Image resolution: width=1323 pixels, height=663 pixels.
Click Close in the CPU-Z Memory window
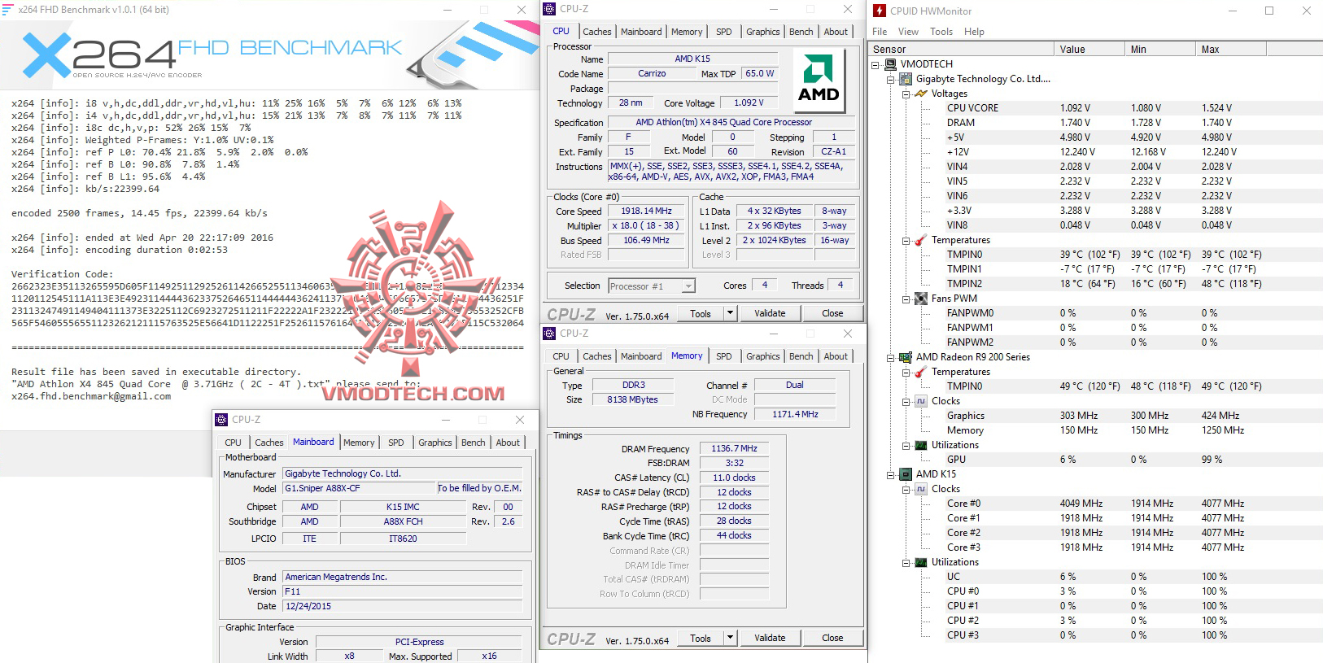(x=832, y=638)
